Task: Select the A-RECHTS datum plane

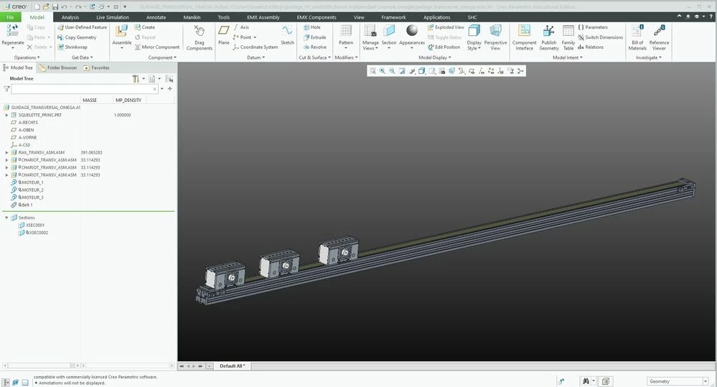Action: [28, 122]
